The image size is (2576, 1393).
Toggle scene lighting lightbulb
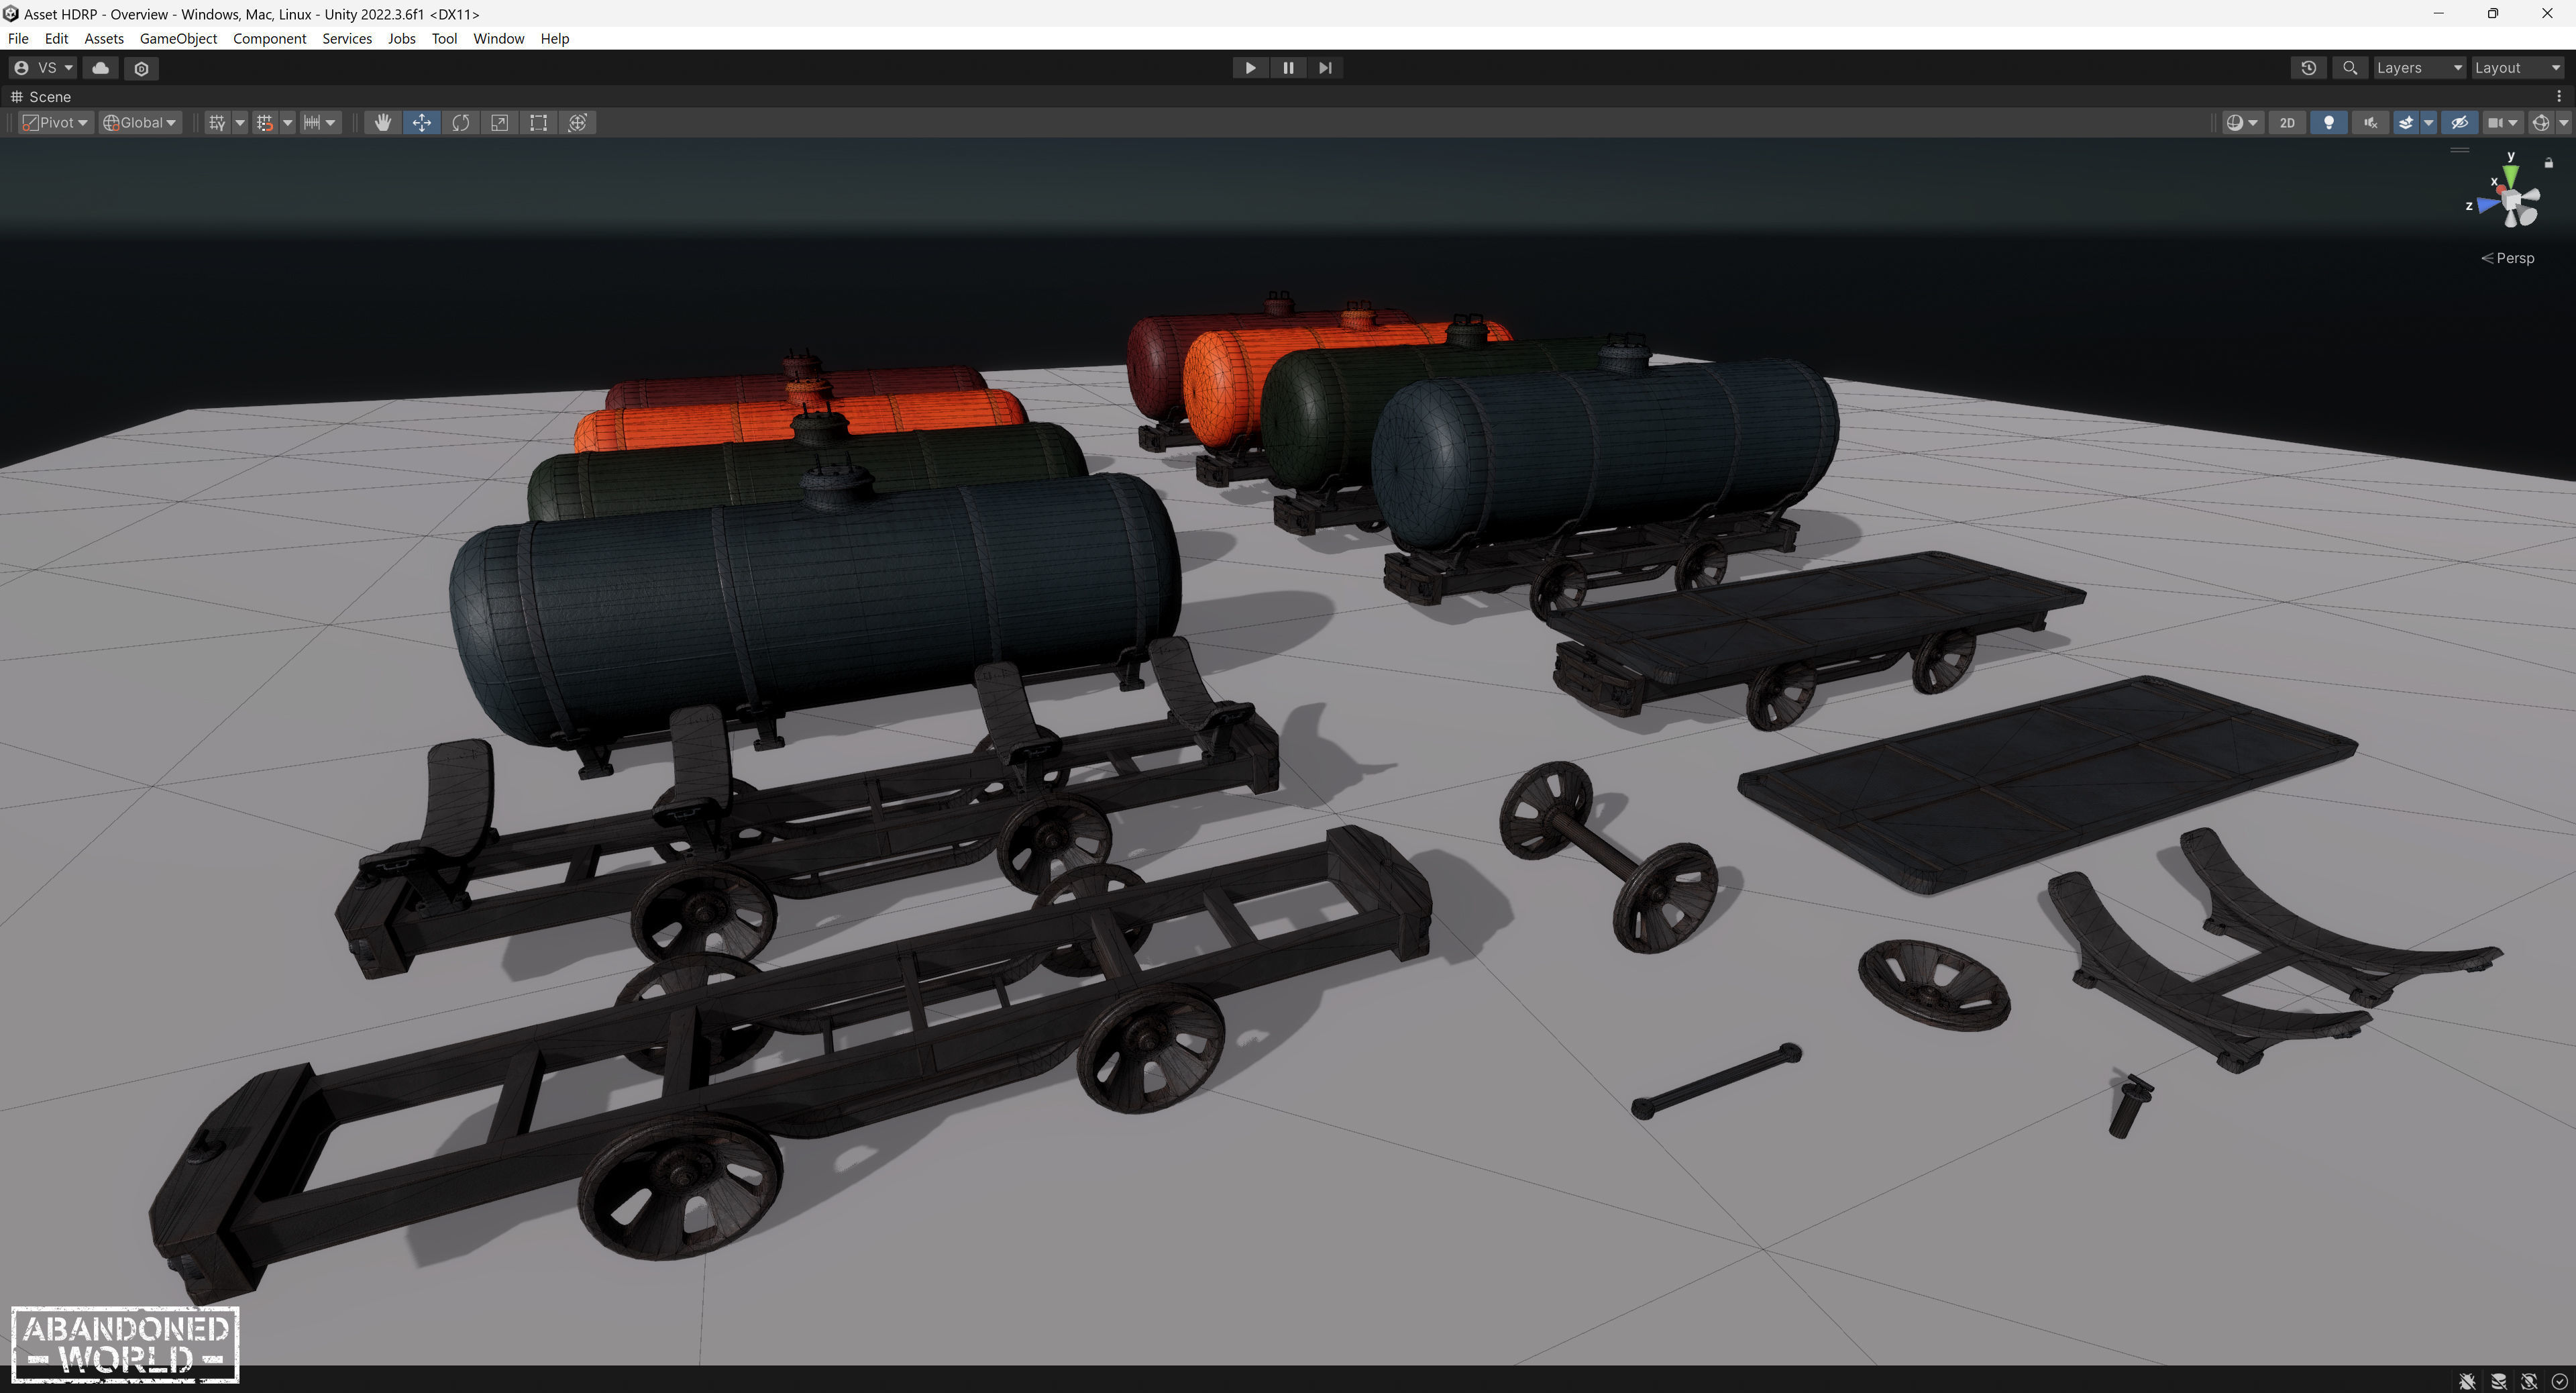tap(2328, 123)
